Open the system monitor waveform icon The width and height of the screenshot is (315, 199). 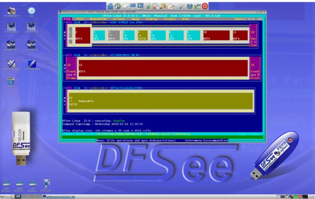pos(140,6)
